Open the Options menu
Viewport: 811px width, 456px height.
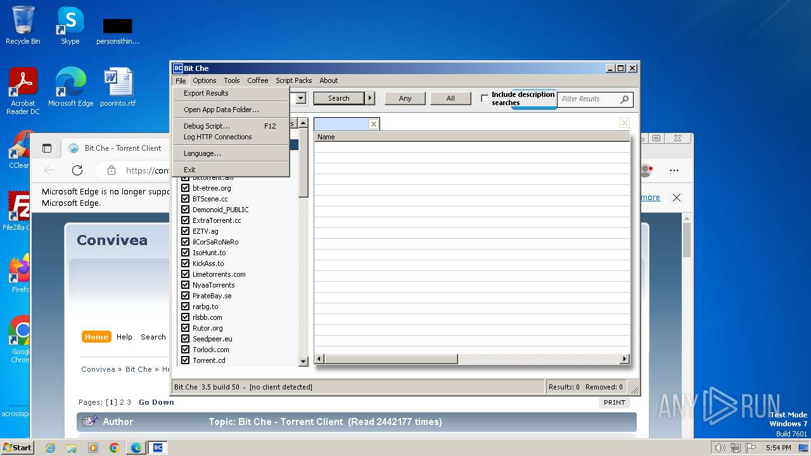pyautogui.click(x=205, y=80)
